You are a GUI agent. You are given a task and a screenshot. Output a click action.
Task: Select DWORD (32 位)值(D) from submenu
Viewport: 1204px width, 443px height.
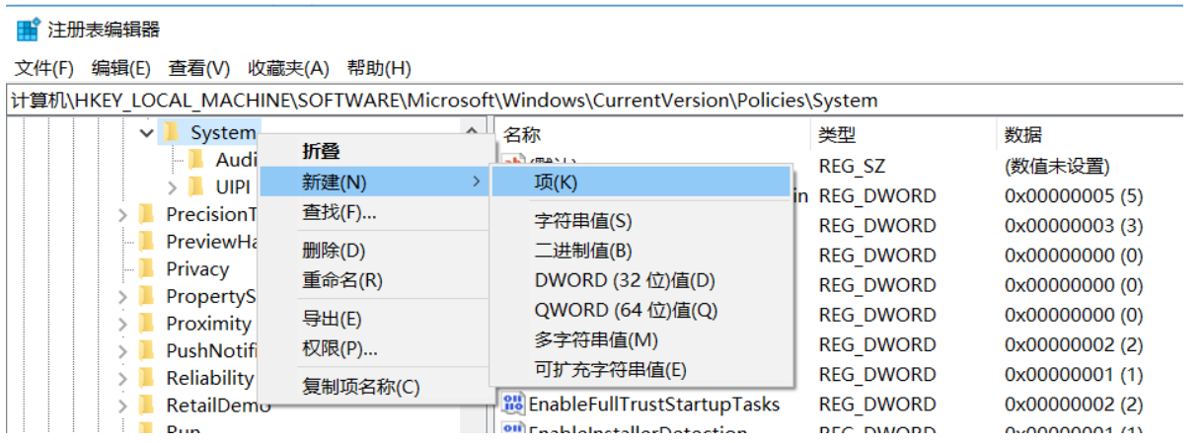coord(624,280)
